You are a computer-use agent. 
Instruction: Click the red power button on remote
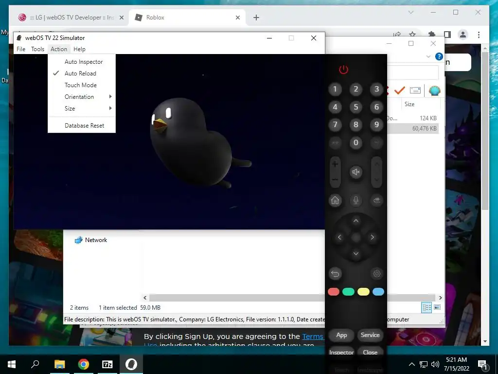tap(343, 69)
